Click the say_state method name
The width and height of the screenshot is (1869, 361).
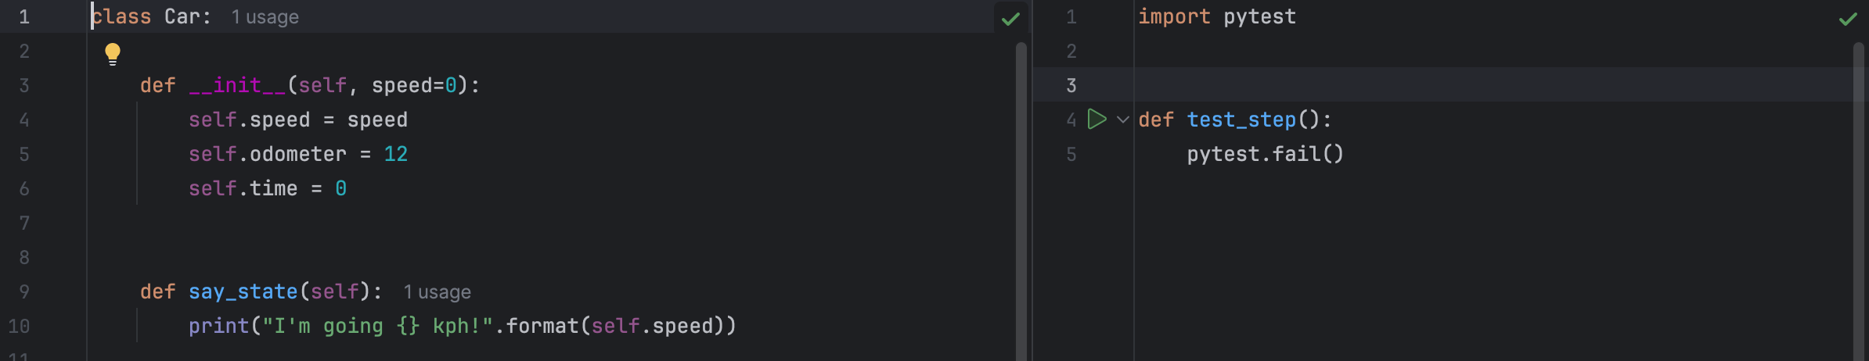243,291
